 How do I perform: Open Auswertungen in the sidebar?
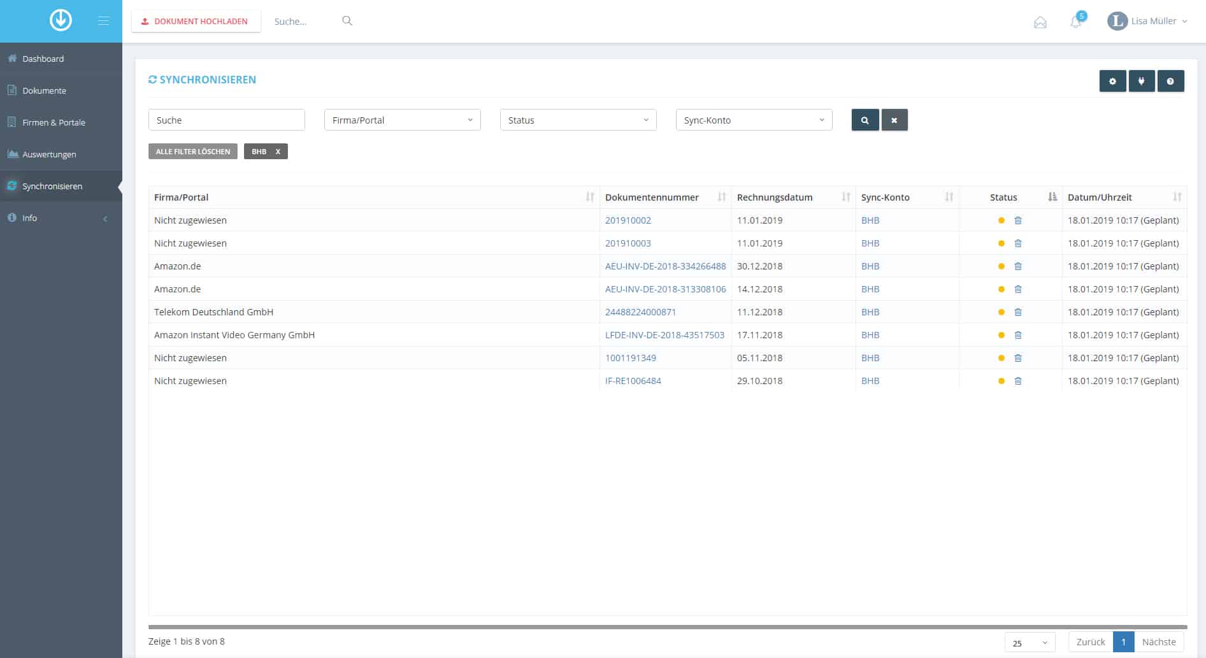pyautogui.click(x=61, y=154)
